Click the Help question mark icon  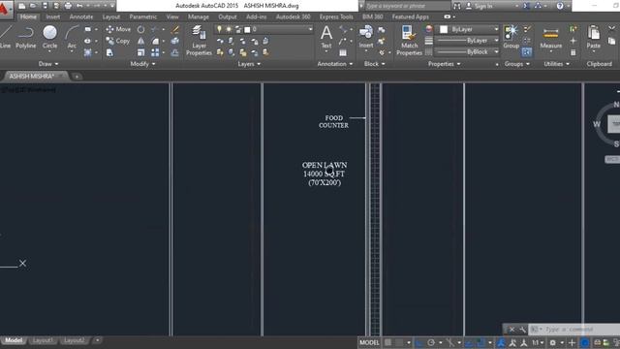pos(560,6)
